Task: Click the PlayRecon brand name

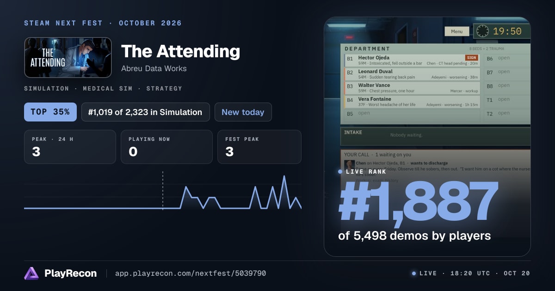Action: coord(70,273)
